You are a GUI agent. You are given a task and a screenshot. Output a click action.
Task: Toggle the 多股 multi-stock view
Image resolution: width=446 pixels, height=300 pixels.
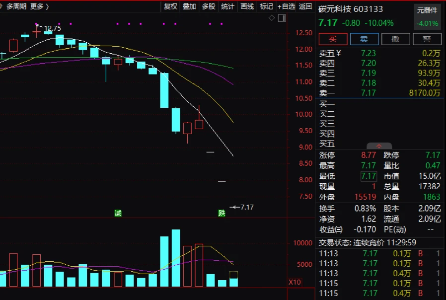(x=209, y=6)
